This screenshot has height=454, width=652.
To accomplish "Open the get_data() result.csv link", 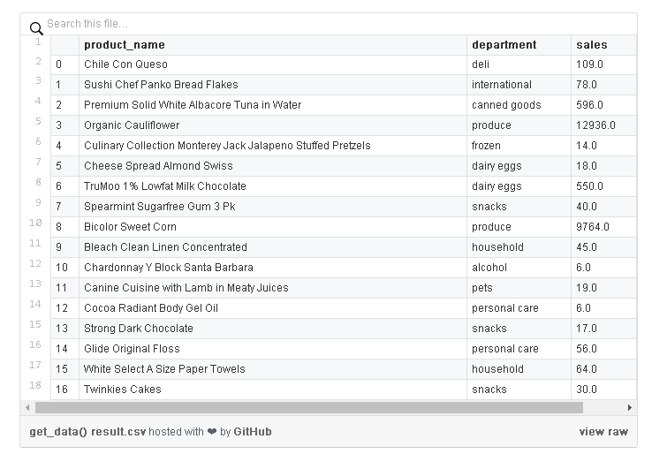I will (87, 432).
